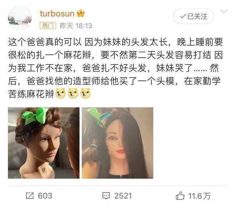Open the mannequin photo with green bow
Viewport: 235px width, 205px height.
(x=44, y=143)
